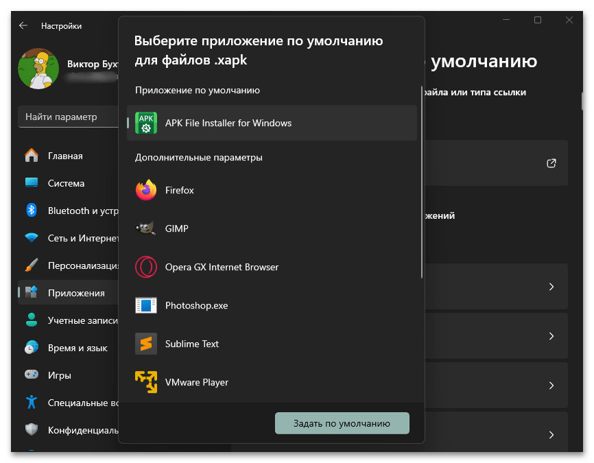Pick the GIMP icon
The width and height of the screenshot is (594, 463).
click(146, 228)
